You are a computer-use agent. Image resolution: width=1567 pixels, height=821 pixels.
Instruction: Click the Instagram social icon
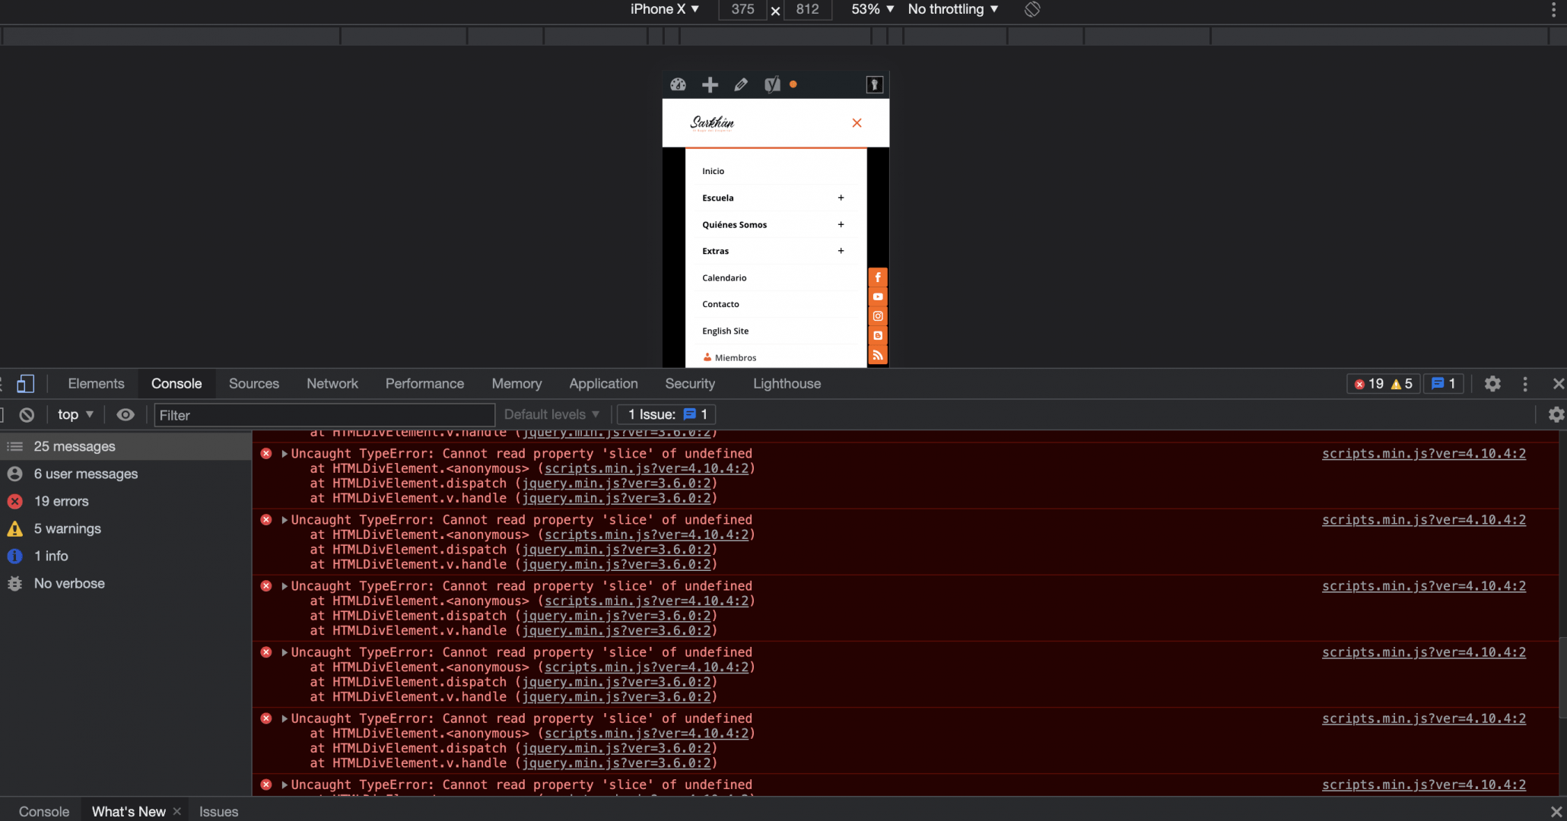pyautogui.click(x=878, y=316)
